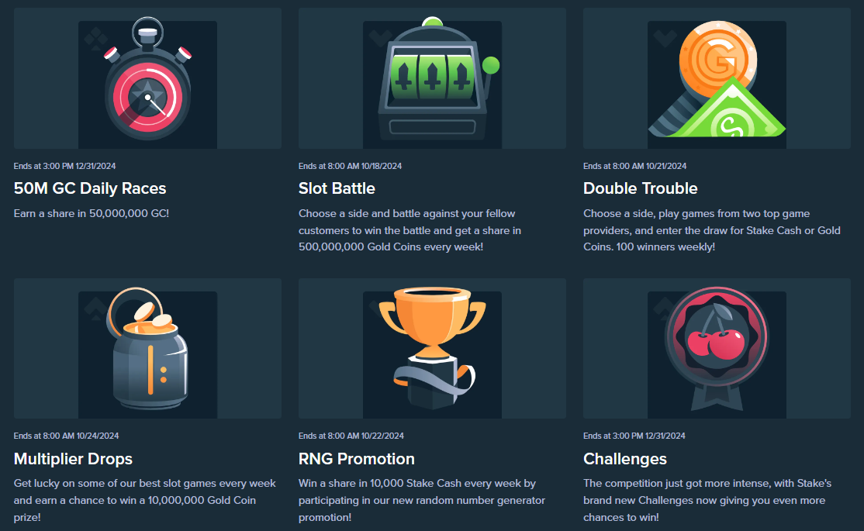Click the gold coin and cash icon
The image size is (864, 531).
717,78
